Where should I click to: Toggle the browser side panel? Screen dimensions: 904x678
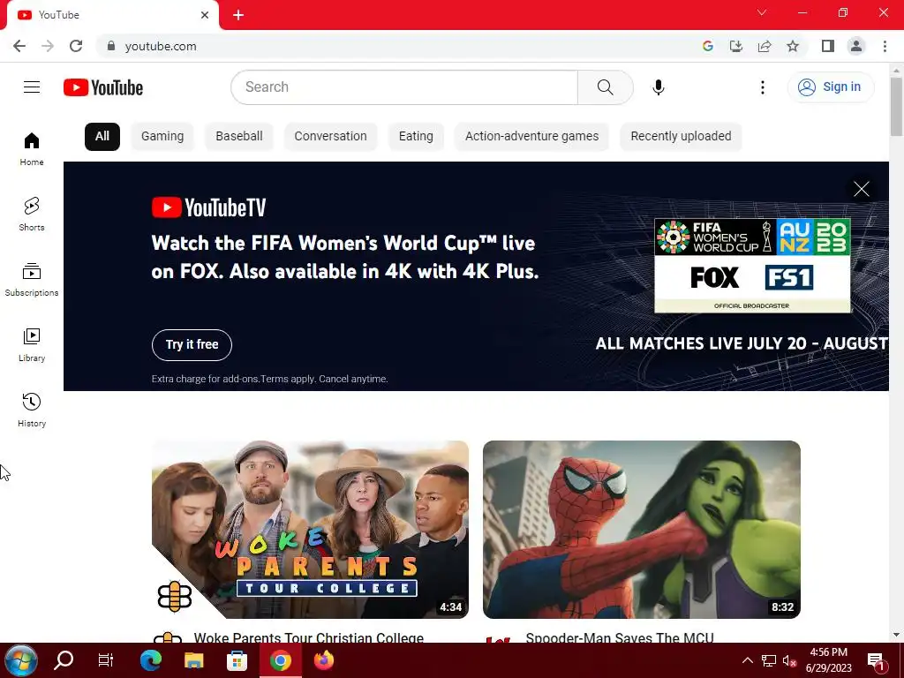click(828, 46)
